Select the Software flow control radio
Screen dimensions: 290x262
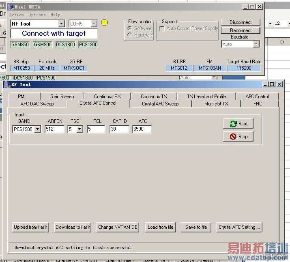(130, 28)
